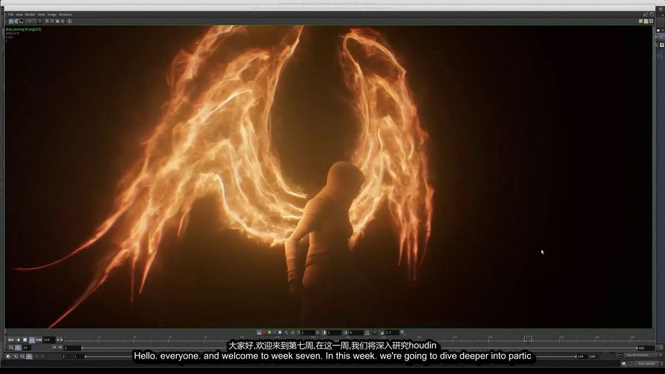Open the Anim menu
665x374 pixels.
point(41,15)
